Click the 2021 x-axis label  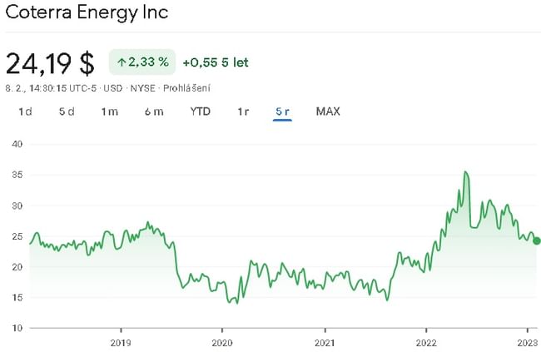click(x=325, y=342)
